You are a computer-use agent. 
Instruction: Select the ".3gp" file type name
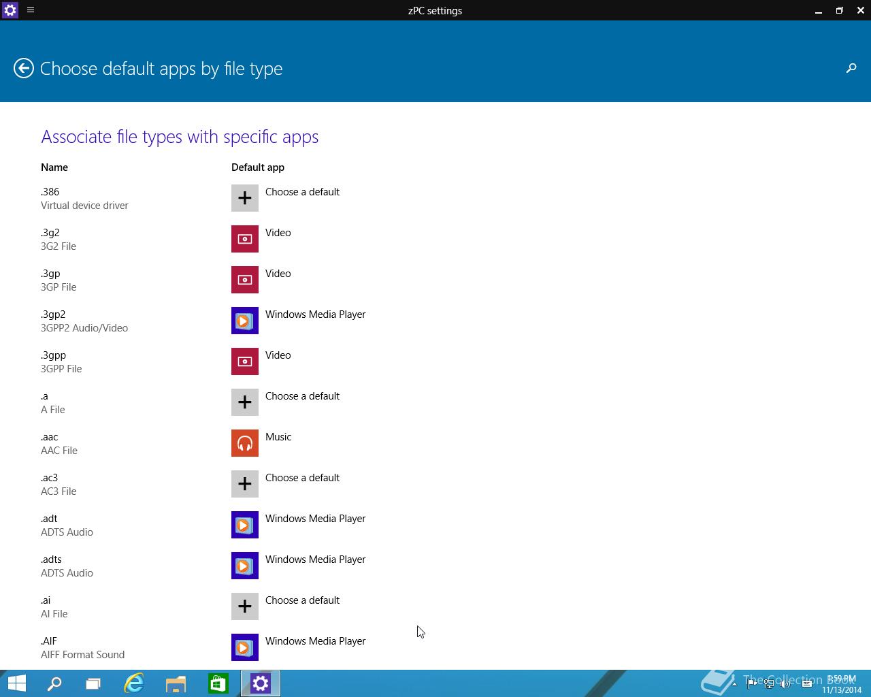(x=50, y=274)
